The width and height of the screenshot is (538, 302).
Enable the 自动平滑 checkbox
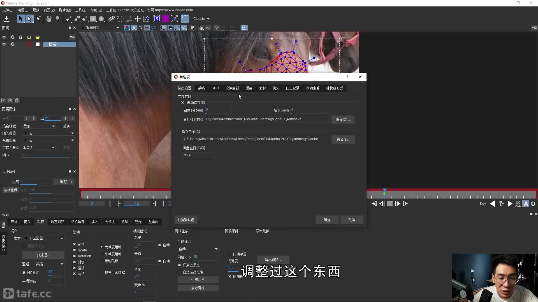(230, 254)
